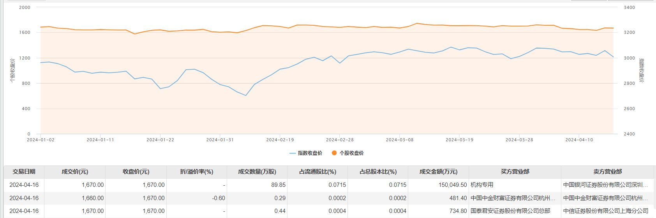Screen dimensions: 656x218
Task: Click the 收盘价(元) column header
Action: click(136, 172)
